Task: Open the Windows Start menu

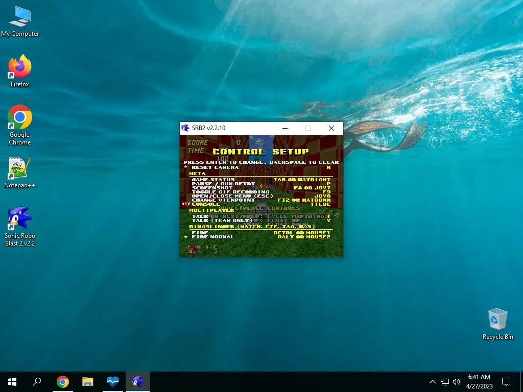Action: (12, 382)
